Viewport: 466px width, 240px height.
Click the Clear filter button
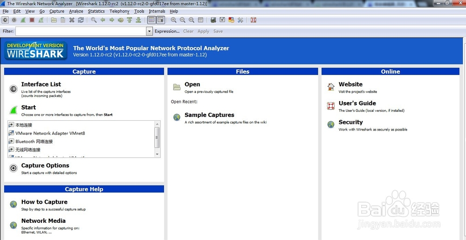pos(188,31)
